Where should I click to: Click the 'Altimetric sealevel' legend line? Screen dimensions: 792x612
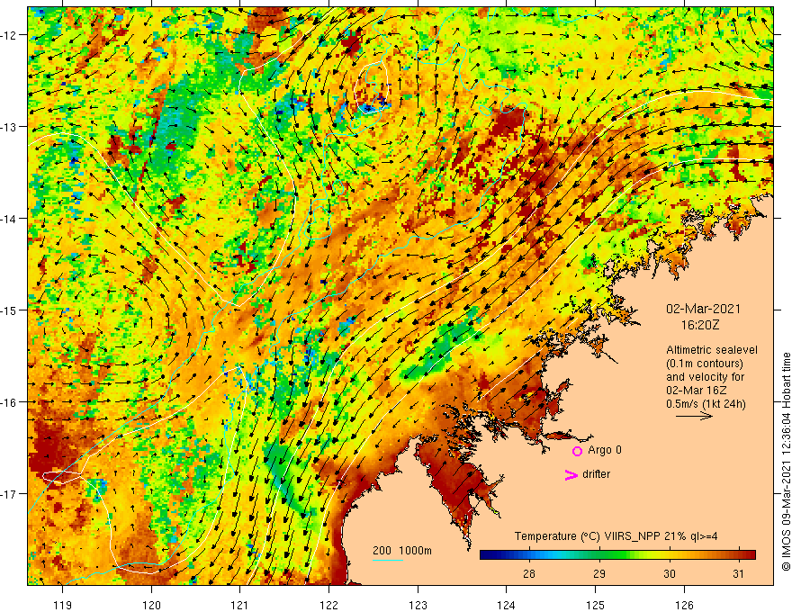click(712, 350)
